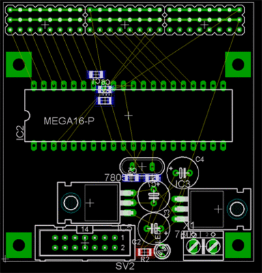The width and height of the screenshot is (262, 273).
Task: Click pin 1 label on SV2 header
Action: point(123,238)
